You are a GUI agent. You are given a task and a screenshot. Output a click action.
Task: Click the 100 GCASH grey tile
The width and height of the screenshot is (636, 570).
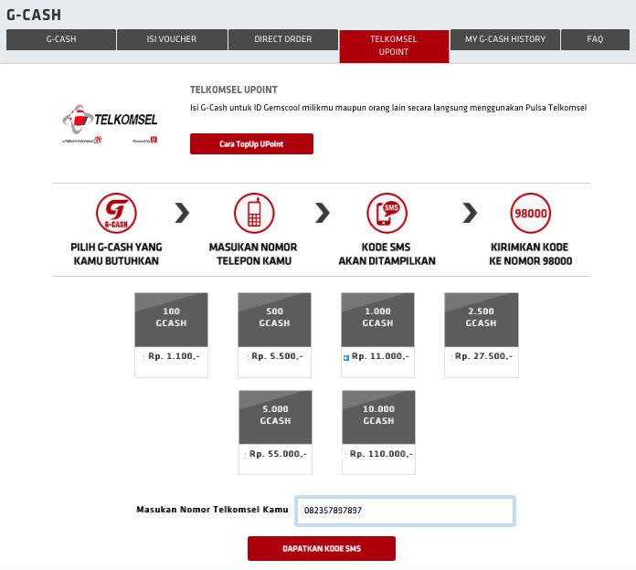coord(171,320)
